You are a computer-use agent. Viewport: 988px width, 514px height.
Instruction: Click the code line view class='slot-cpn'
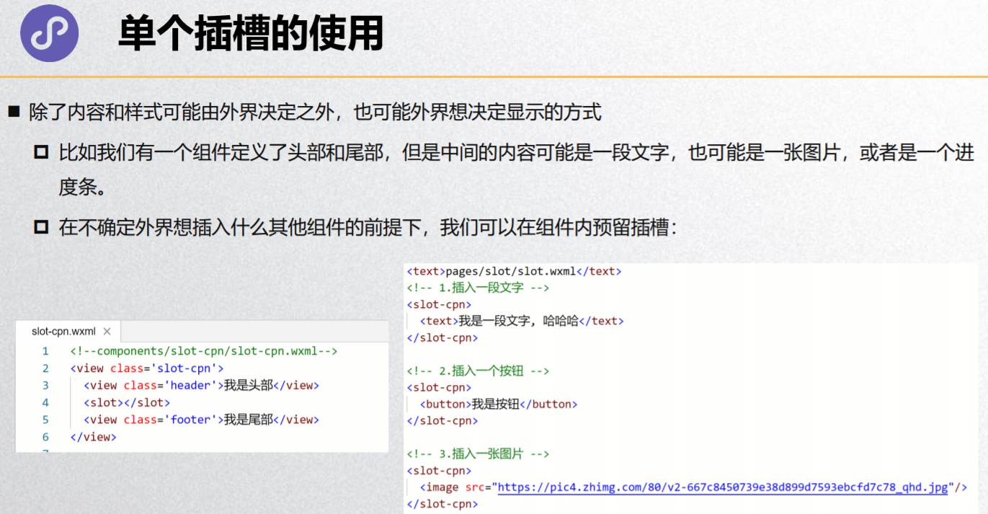147,368
